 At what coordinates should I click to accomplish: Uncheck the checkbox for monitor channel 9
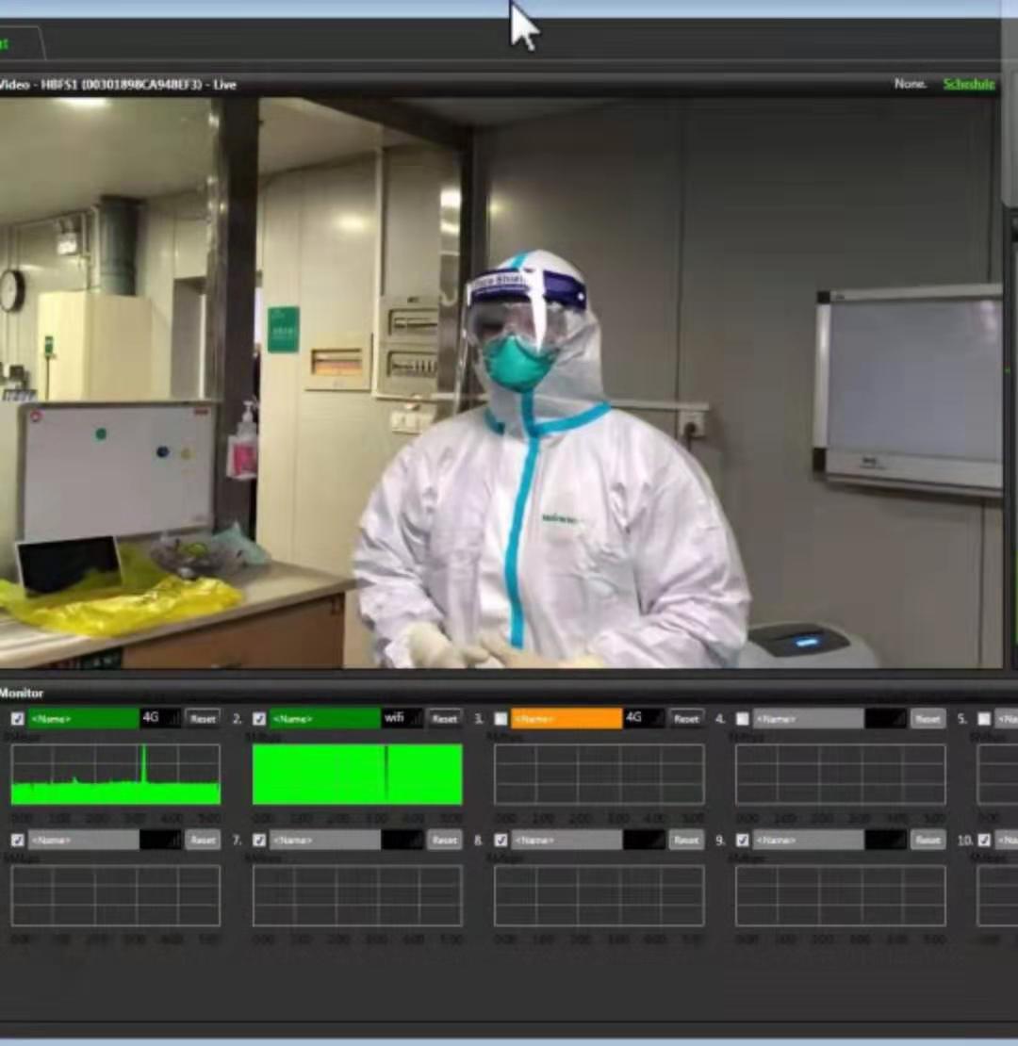(743, 840)
